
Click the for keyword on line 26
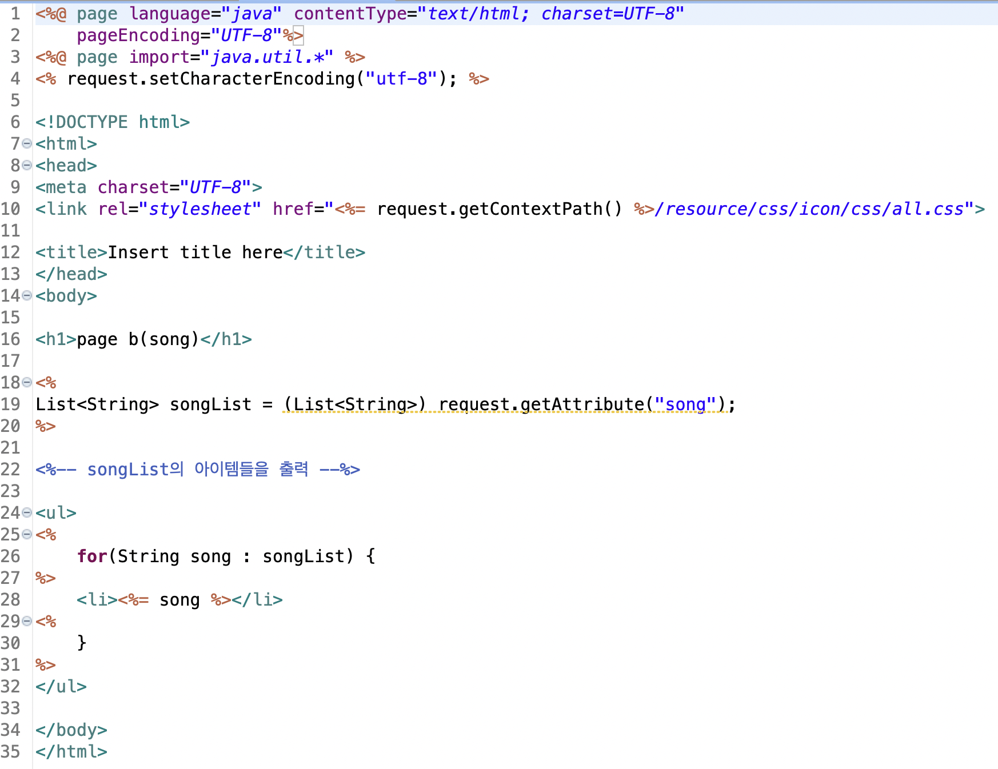pos(92,556)
